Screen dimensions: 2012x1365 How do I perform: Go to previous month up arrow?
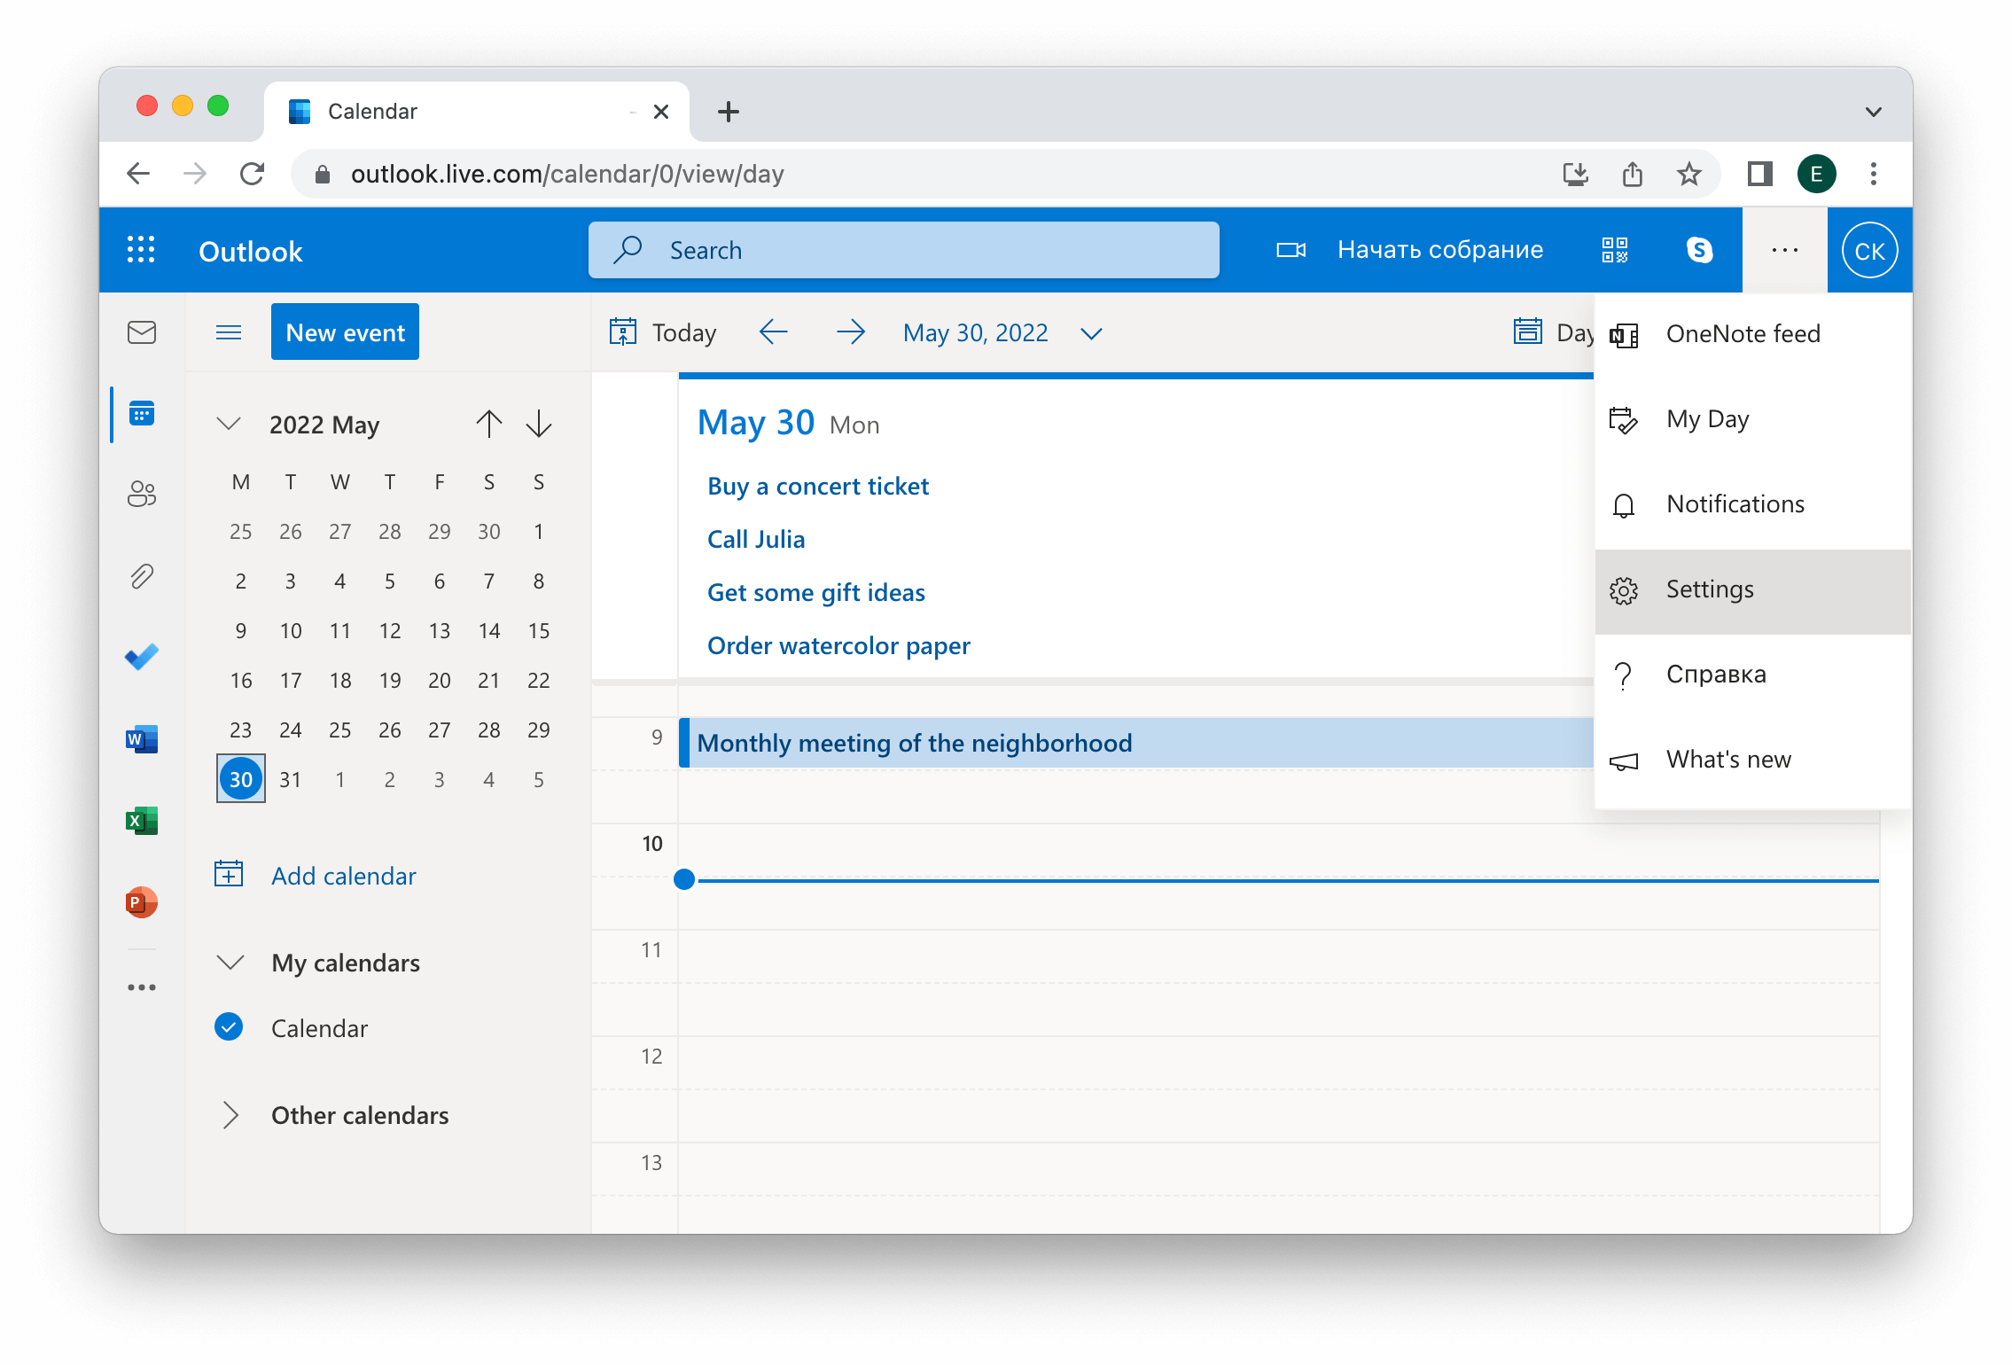pos(489,424)
